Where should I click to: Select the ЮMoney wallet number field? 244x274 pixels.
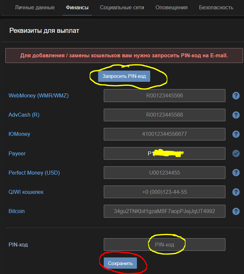click(164, 134)
